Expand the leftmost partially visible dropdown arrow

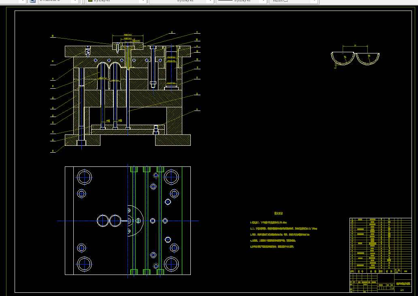(x=22, y=1)
